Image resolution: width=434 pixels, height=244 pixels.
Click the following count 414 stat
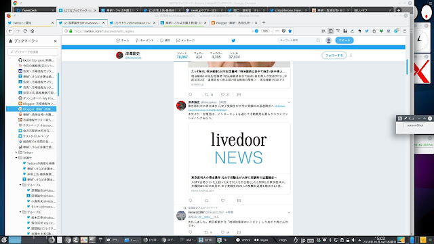click(x=199, y=55)
